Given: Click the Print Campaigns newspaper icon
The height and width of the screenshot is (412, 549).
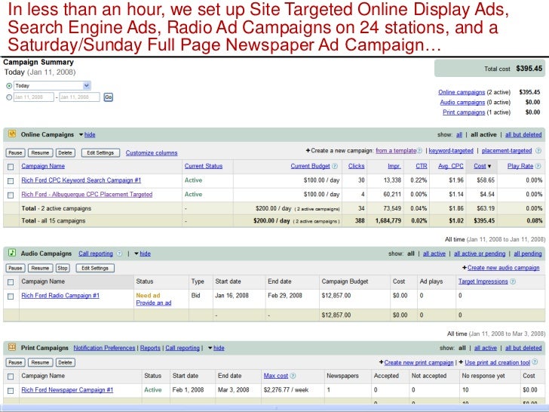Looking at the screenshot, I should 12,347.
